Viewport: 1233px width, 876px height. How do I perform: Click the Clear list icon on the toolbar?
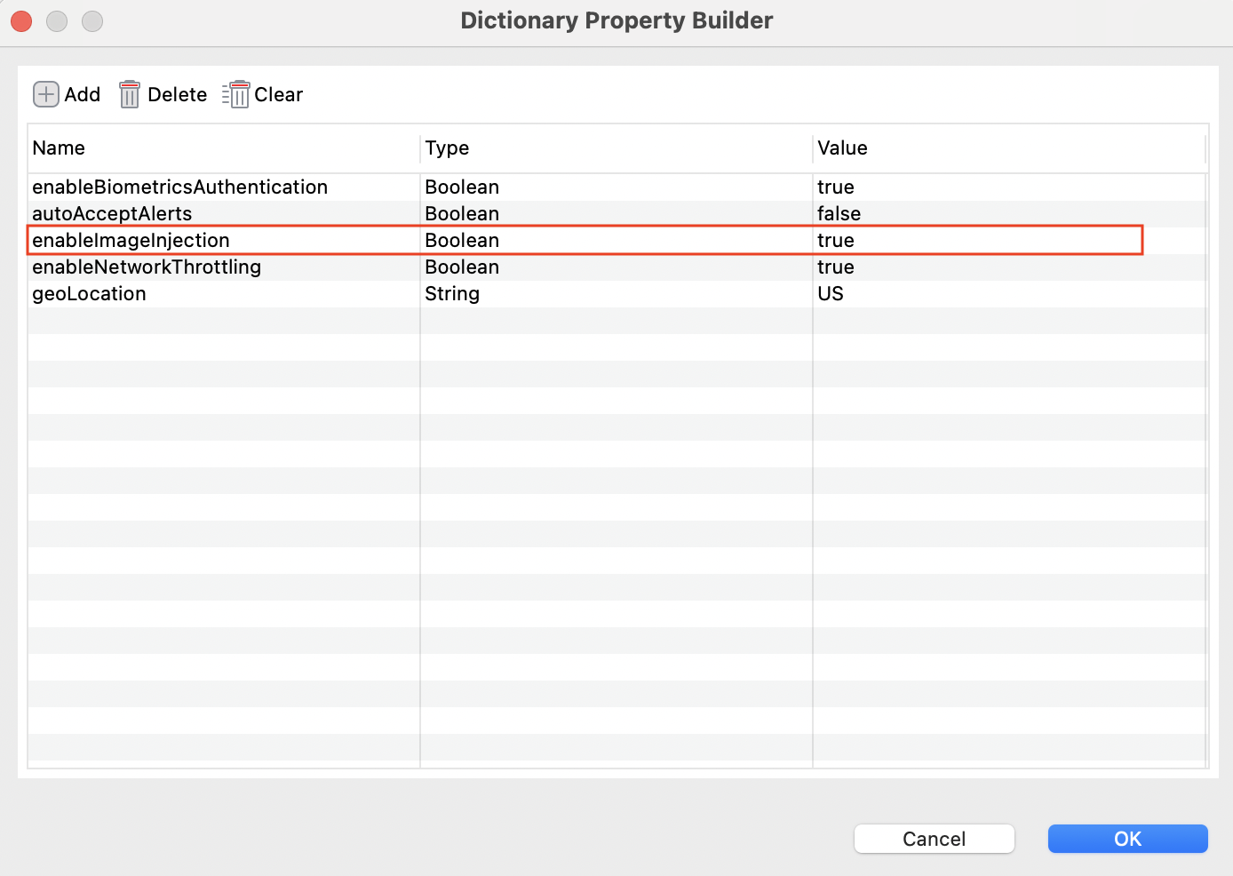(236, 94)
